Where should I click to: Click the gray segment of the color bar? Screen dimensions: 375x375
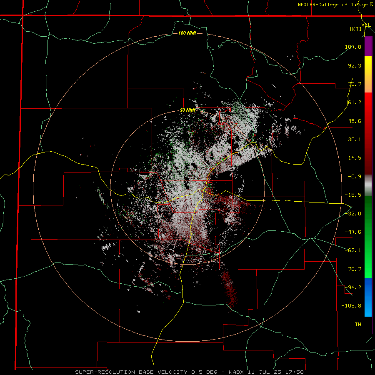368,185
